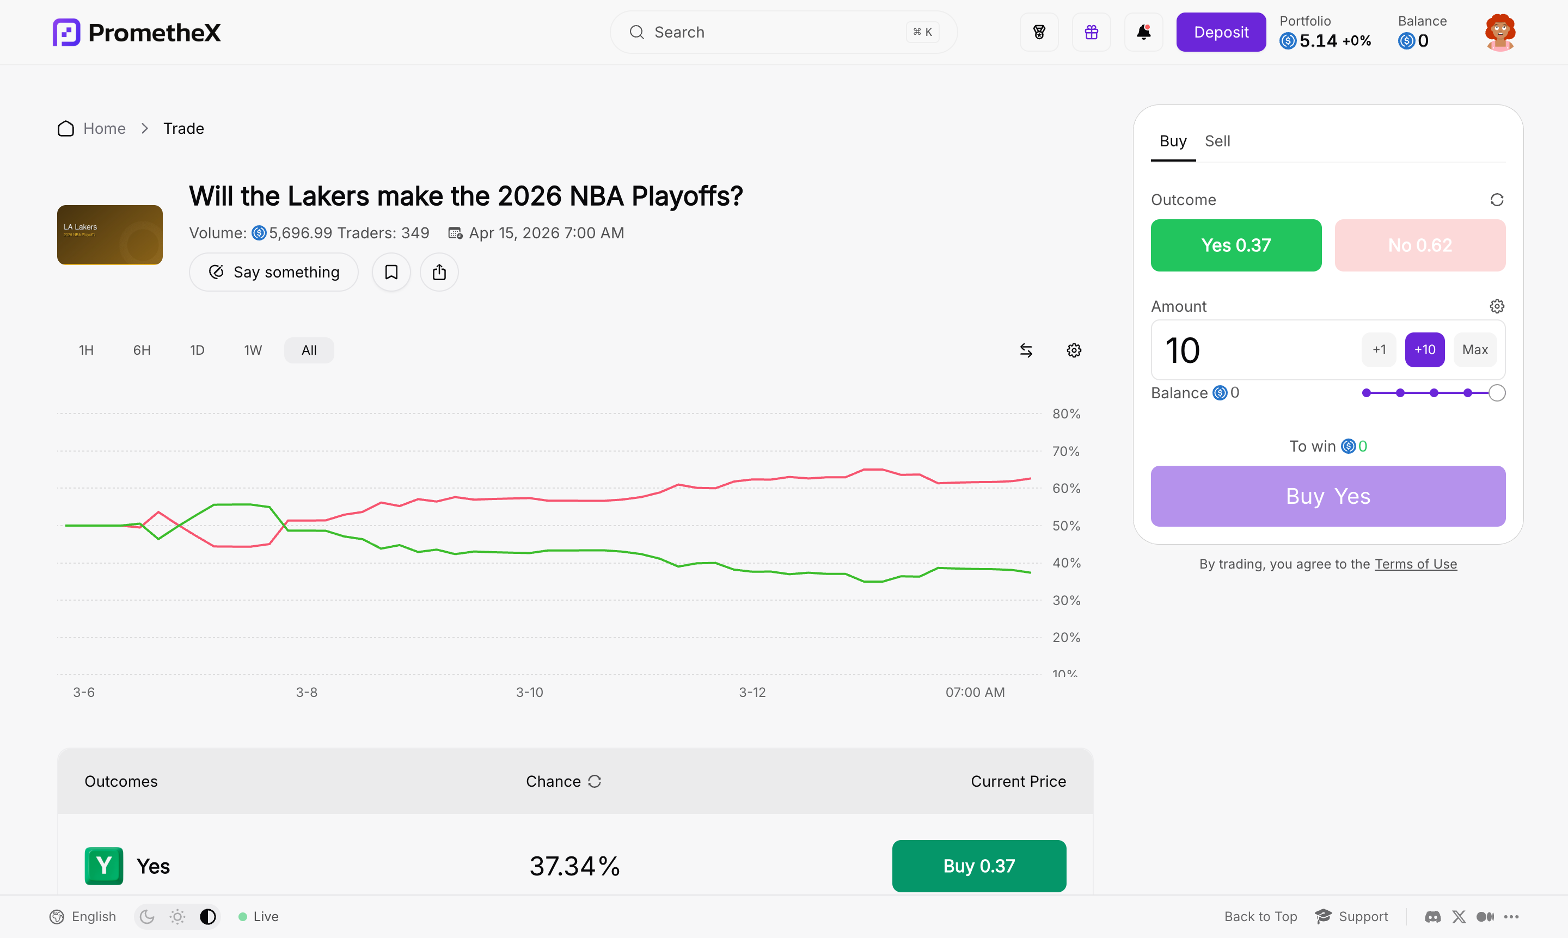
Task: Click the amount slider end handle
Action: pos(1496,393)
